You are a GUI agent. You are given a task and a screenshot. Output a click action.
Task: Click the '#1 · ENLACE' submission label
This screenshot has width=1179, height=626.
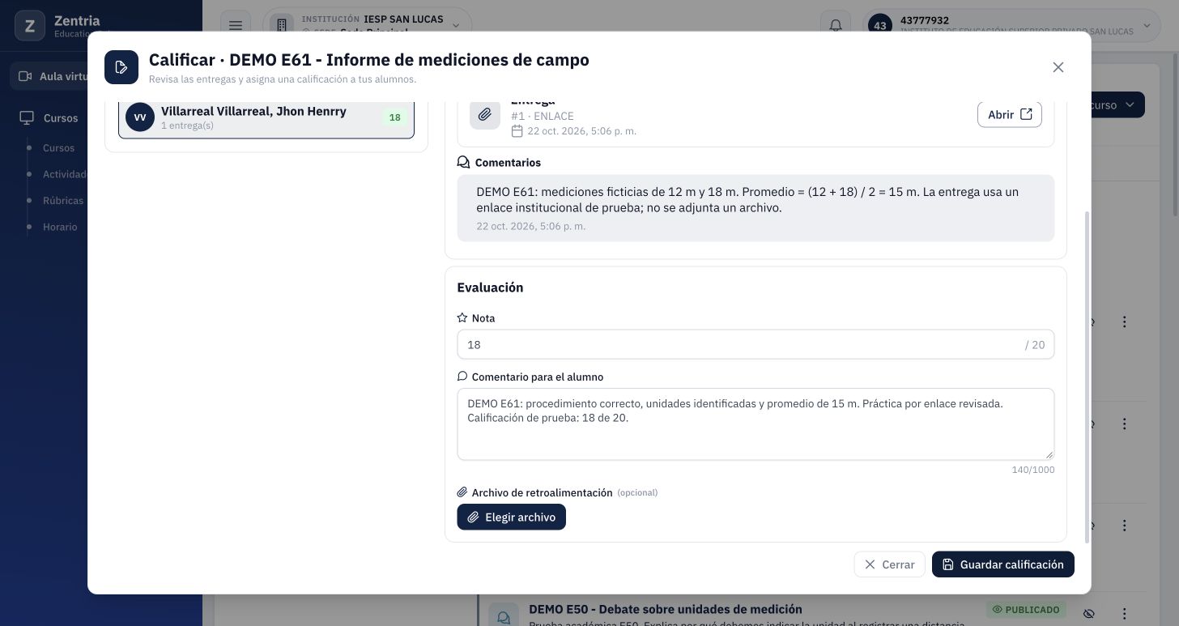pos(542,116)
